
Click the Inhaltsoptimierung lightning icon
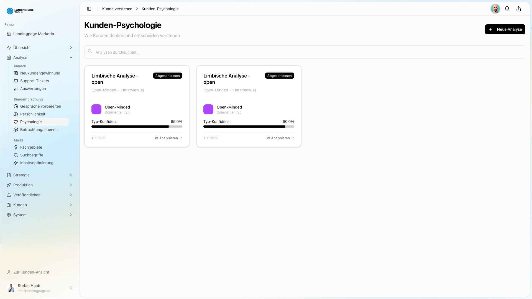click(x=16, y=163)
